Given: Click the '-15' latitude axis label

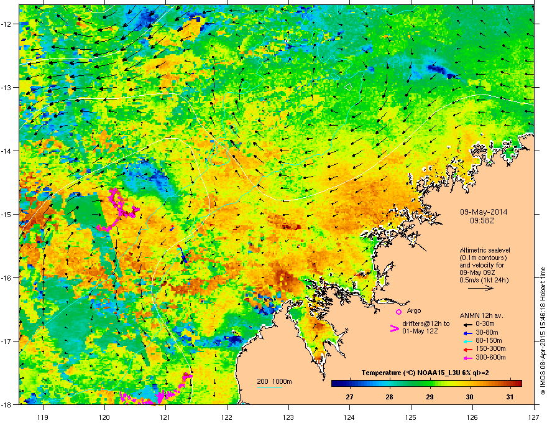Looking at the screenshot, I should [7, 214].
